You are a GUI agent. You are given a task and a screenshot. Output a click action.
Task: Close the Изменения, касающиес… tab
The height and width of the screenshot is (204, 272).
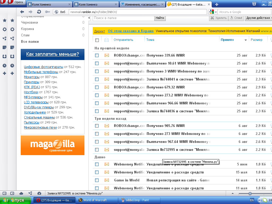(x=162, y=4)
